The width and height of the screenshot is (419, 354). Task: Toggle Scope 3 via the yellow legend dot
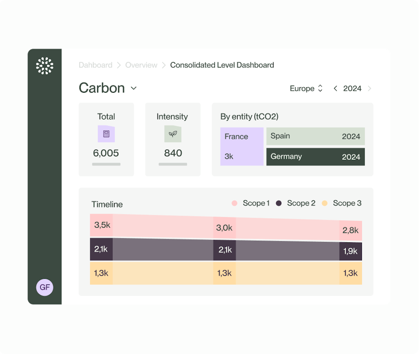tap(325, 203)
